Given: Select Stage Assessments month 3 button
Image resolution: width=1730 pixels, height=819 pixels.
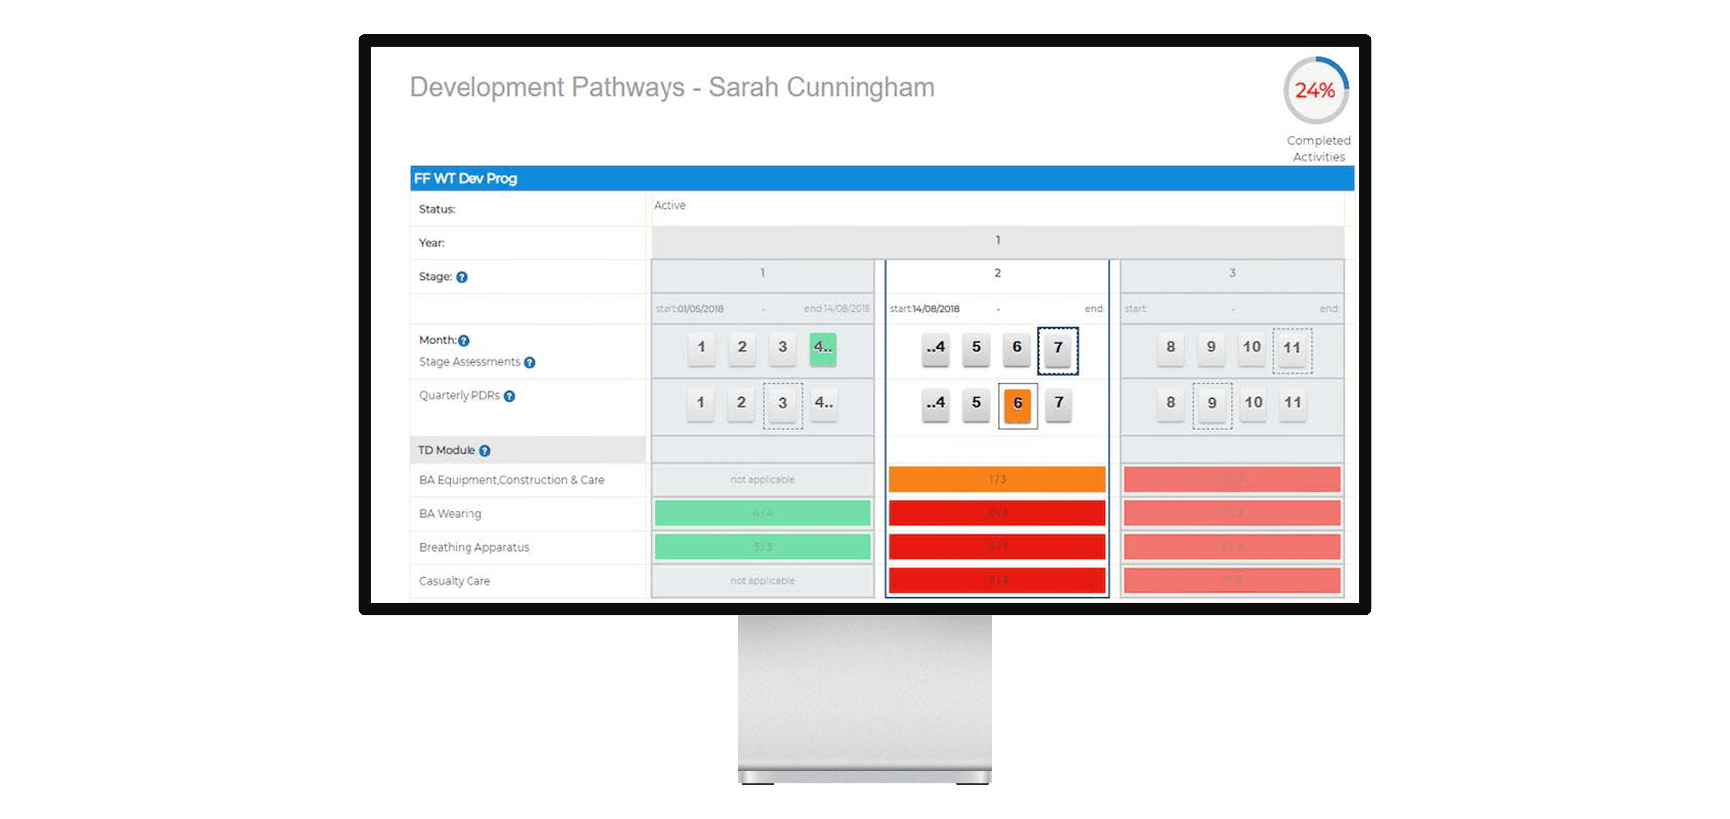Looking at the screenshot, I should (783, 348).
